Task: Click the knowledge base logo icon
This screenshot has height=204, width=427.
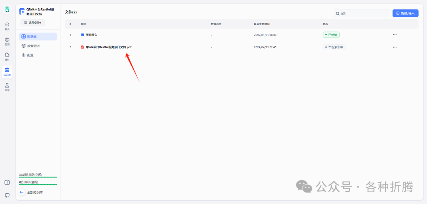Action: coord(22,11)
